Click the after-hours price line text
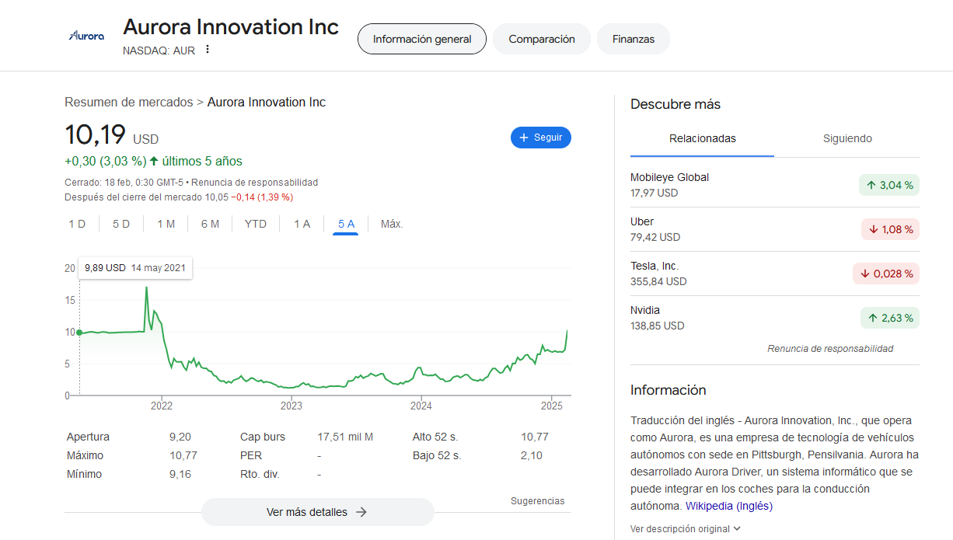This screenshot has height=540, width=953. [179, 197]
